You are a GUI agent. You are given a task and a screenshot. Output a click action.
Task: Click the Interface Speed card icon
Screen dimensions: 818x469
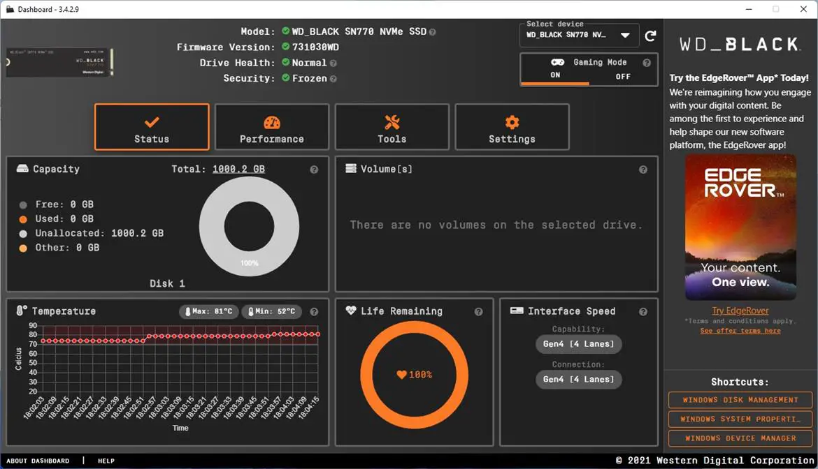coord(517,311)
